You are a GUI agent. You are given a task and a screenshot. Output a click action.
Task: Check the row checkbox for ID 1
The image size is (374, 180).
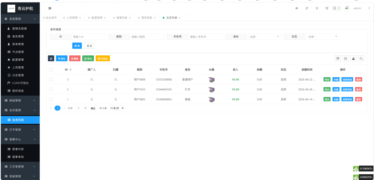coord(51,99)
